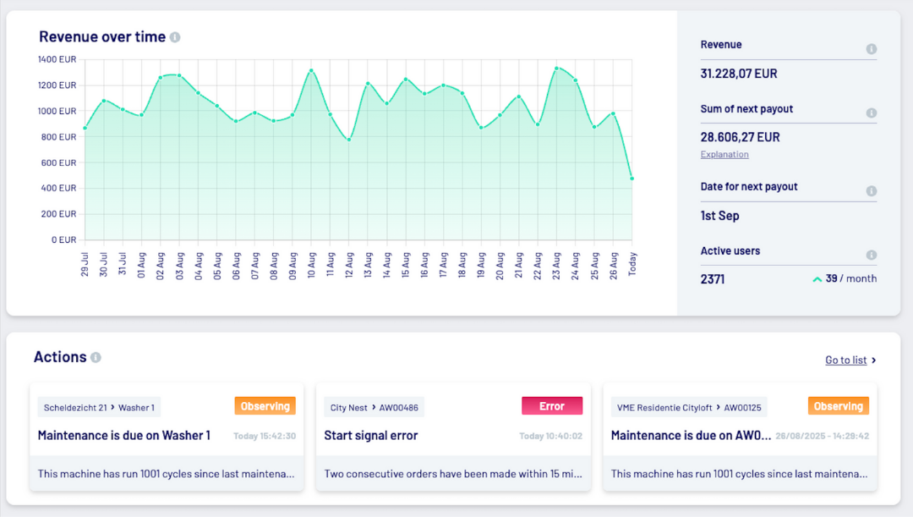Click the info icon beside Revenue

871,48
